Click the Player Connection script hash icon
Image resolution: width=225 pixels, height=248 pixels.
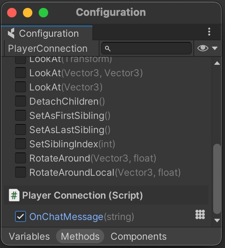point(14,195)
